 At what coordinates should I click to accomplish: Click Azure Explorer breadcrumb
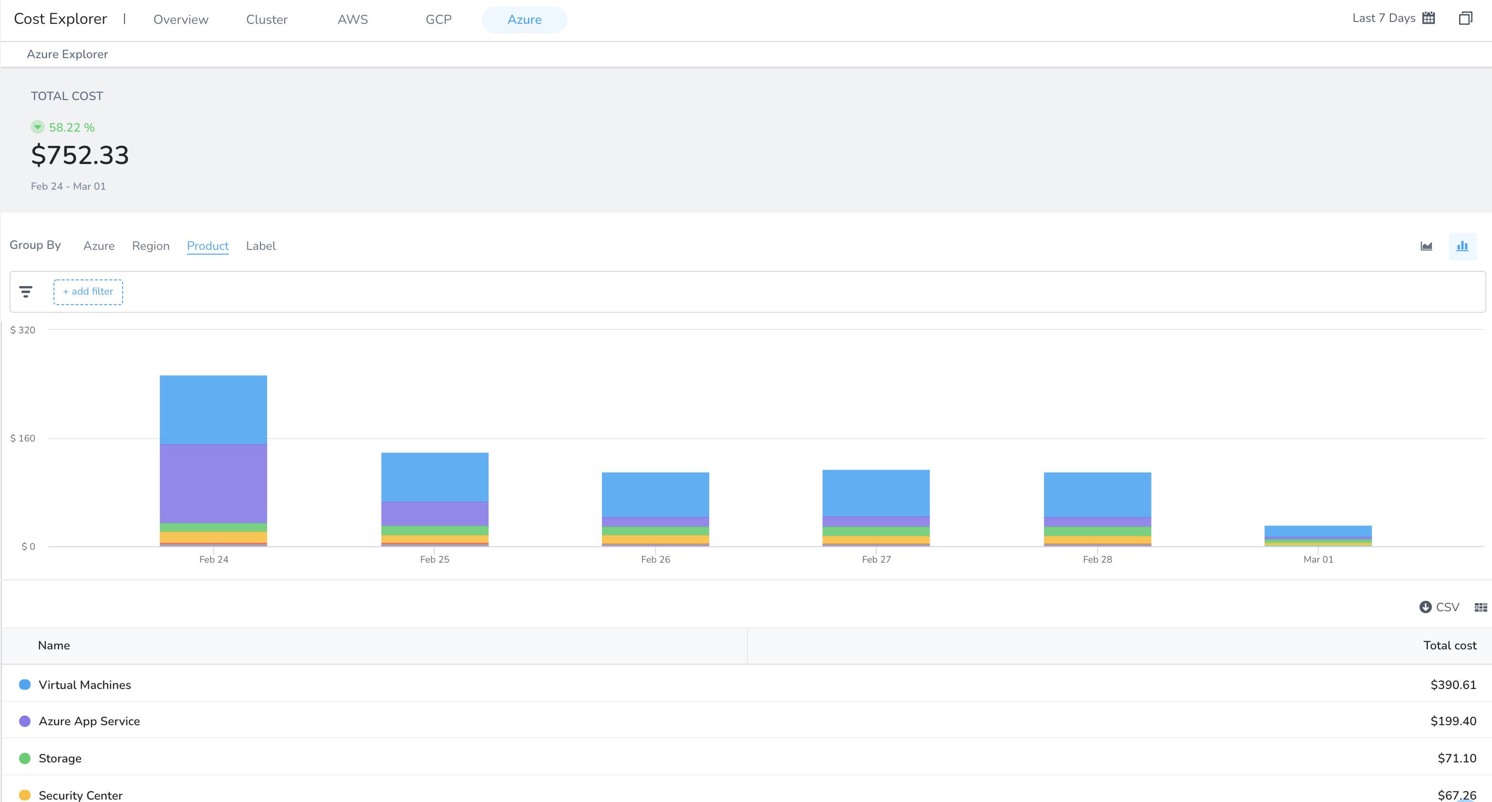pyautogui.click(x=67, y=54)
